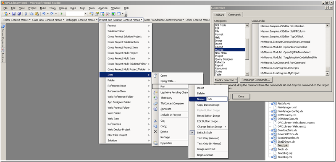Click the Start Page toolbar icon
Screen dimensions: 336x162
tap(113, 14)
